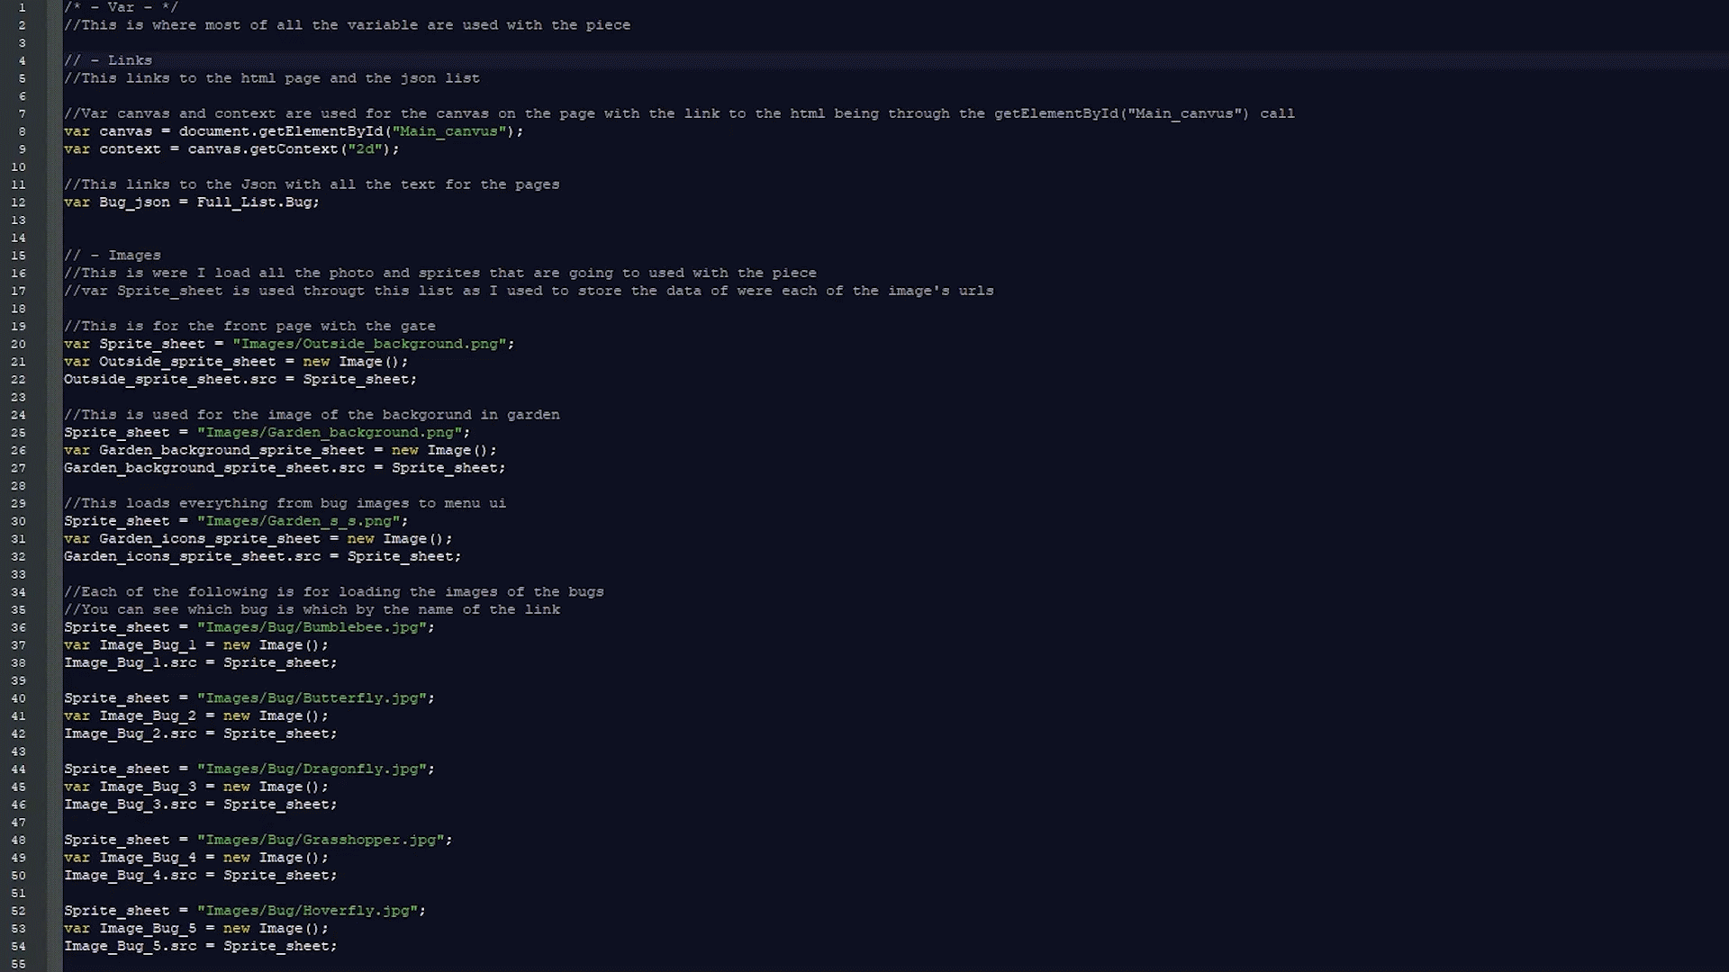Click "document.getElementById" on line 8
This screenshot has height=972, width=1729.
click(x=281, y=131)
